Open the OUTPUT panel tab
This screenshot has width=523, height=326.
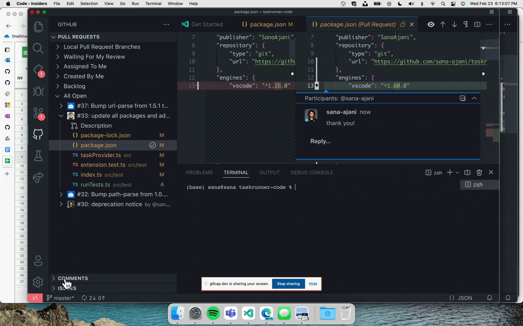tap(269, 173)
